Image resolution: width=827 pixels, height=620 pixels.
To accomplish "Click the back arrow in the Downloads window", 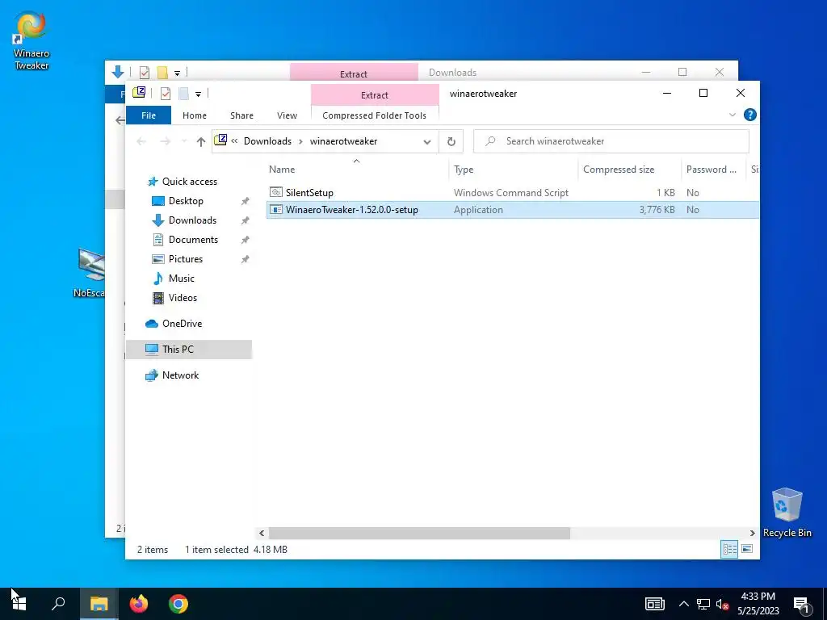I will [120, 120].
